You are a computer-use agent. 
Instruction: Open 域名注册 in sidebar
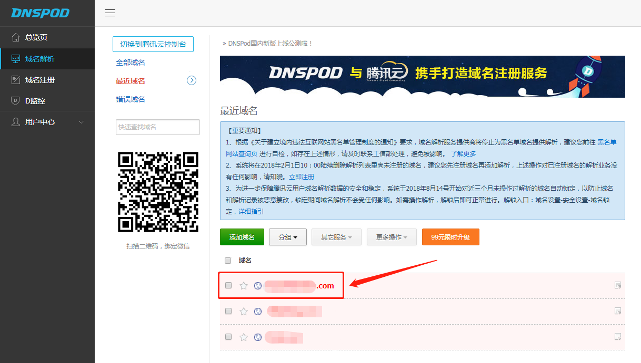pyautogui.click(x=40, y=80)
